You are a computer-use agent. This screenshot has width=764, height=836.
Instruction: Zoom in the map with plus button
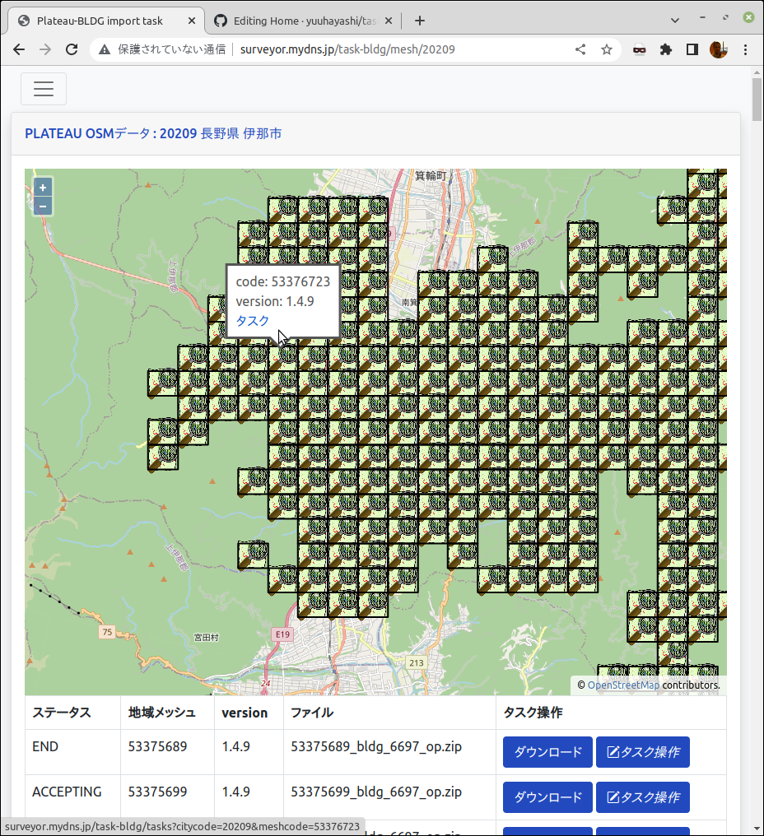coord(43,188)
